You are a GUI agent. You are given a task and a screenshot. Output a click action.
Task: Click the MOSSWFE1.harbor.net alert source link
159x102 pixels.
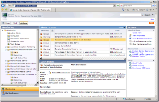[x=61, y=73]
